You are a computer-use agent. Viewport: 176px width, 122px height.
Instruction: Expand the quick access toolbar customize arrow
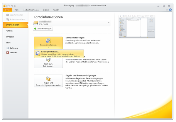click(16, 6)
